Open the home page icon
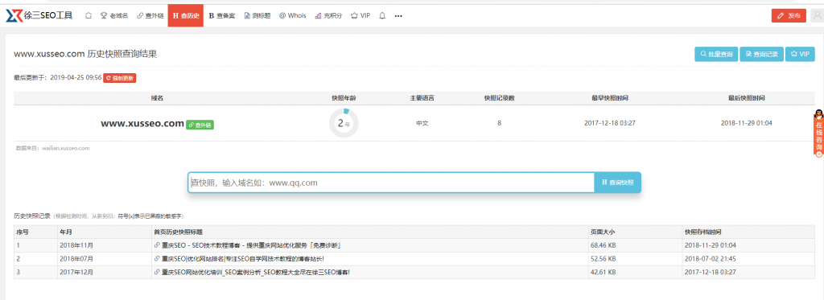824x300 pixels. click(89, 16)
